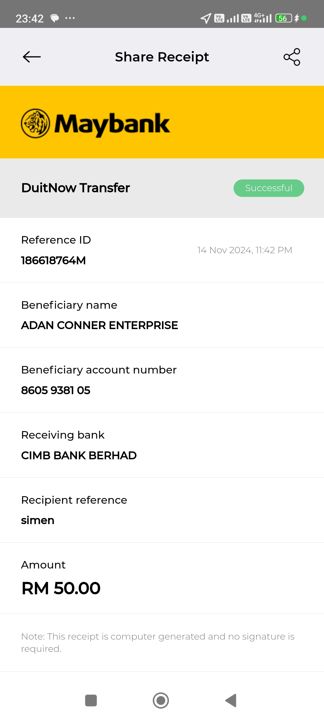Tap the green Successful status badge
This screenshot has width=324, height=720.
click(x=269, y=188)
